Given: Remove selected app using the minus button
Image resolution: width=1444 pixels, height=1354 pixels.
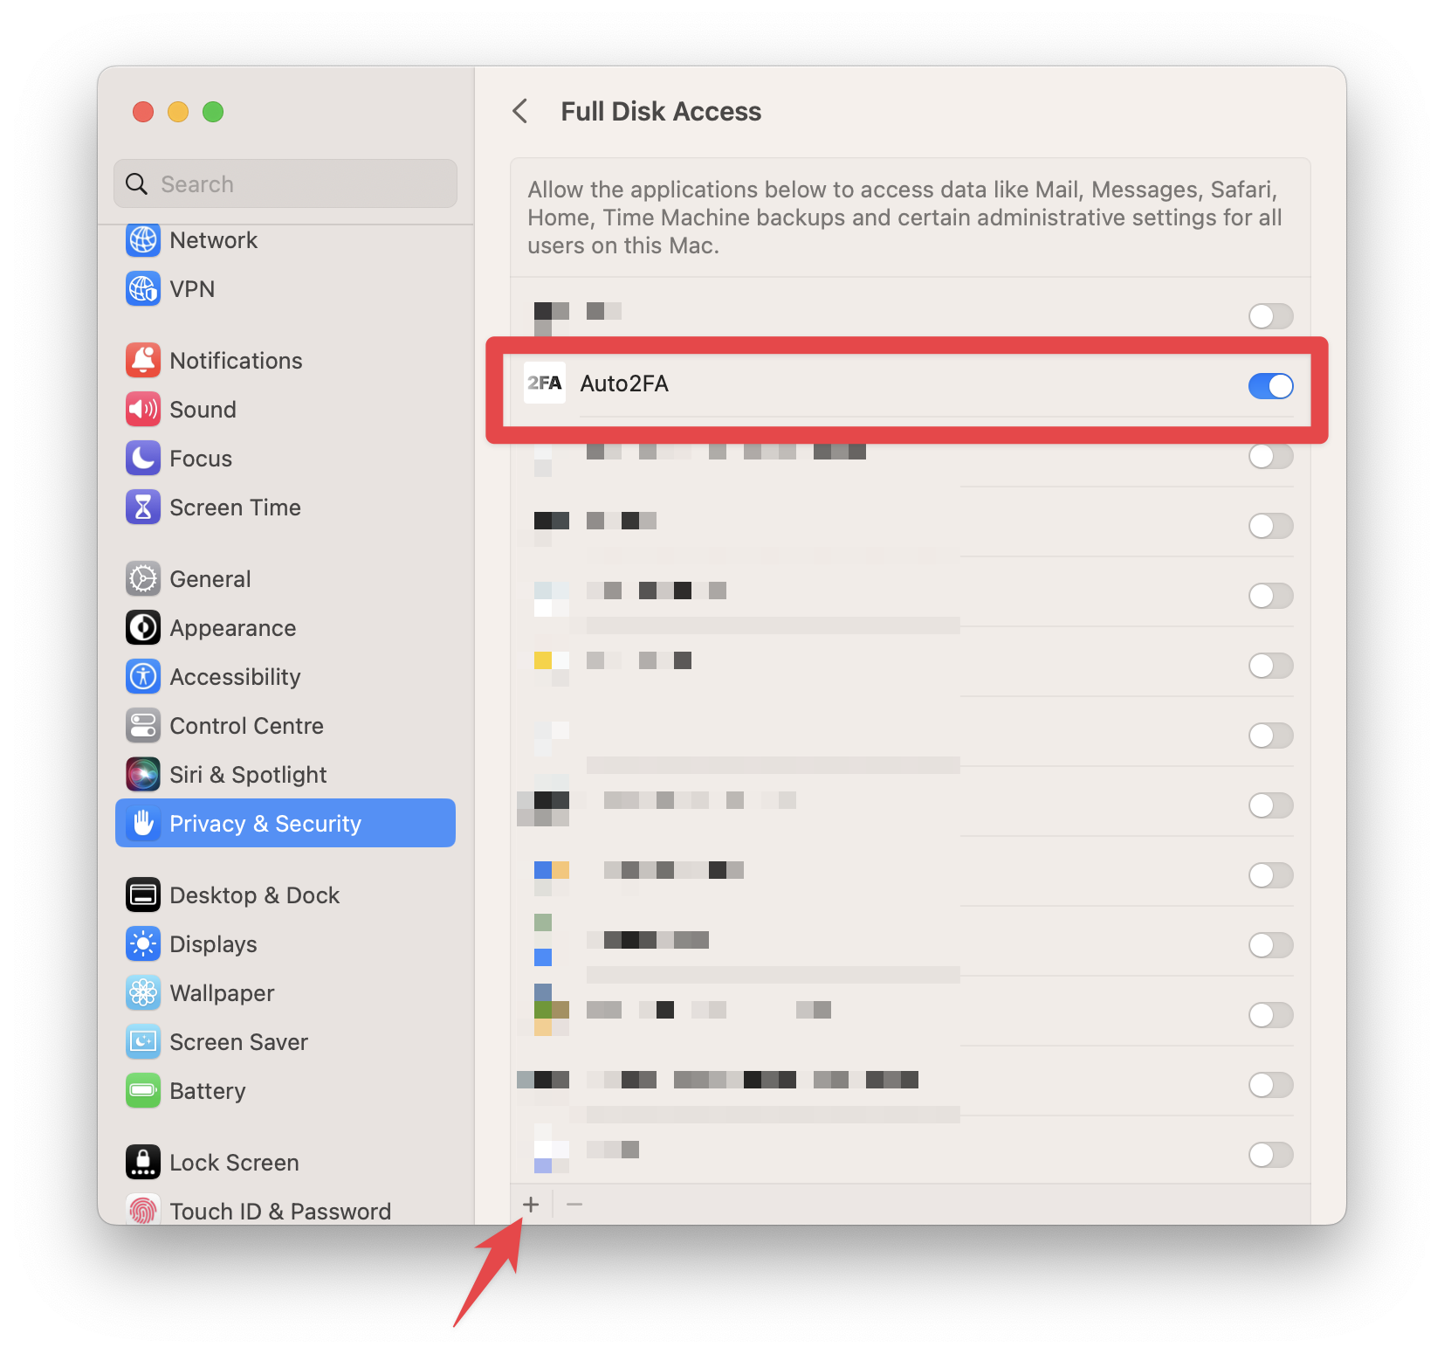Looking at the screenshot, I should point(574,1205).
